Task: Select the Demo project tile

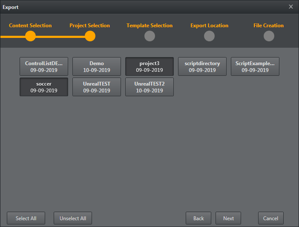Action: click(x=97, y=66)
